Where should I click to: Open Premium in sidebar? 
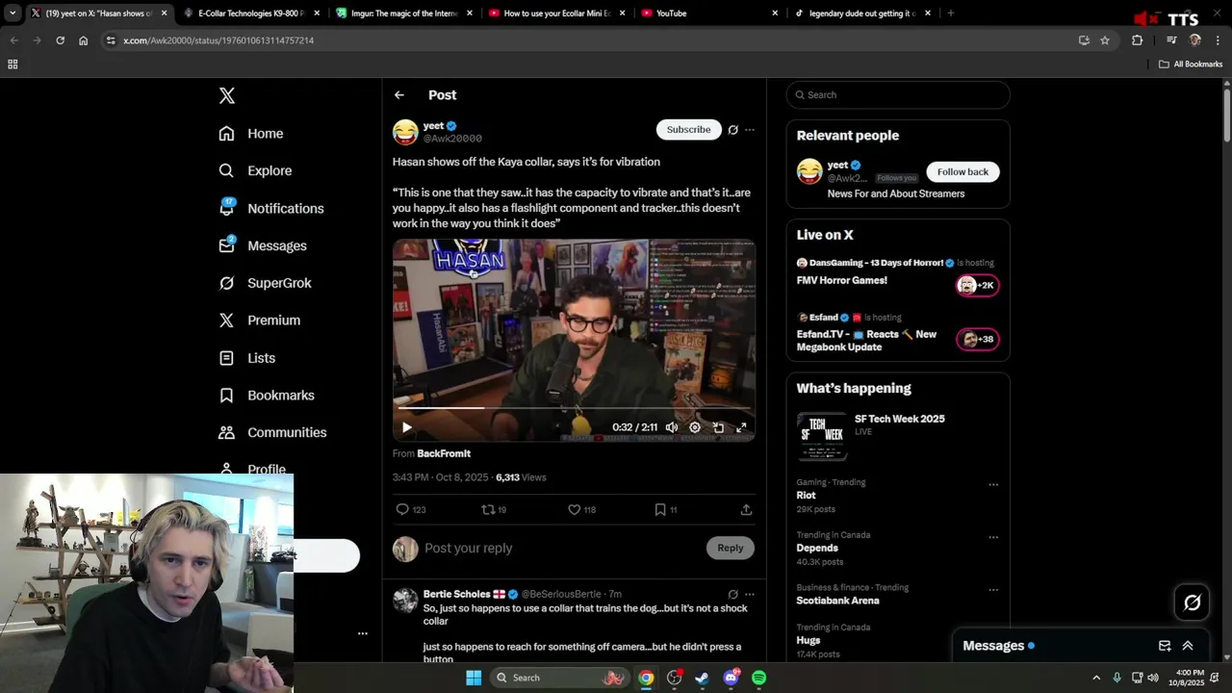pyautogui.click(x=260, y=321)
